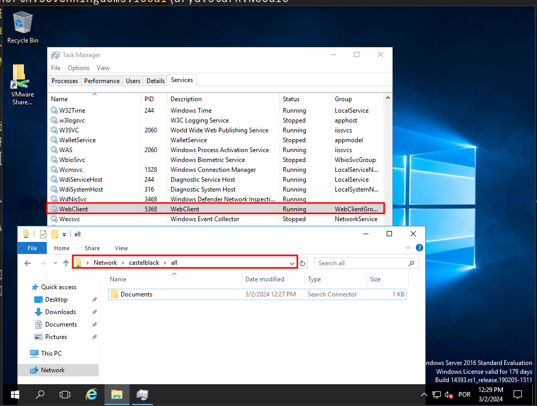The height and width of the screenshot is (406, 537).
Task: Switch to the Performance tab
Action: tap(102, 81)
